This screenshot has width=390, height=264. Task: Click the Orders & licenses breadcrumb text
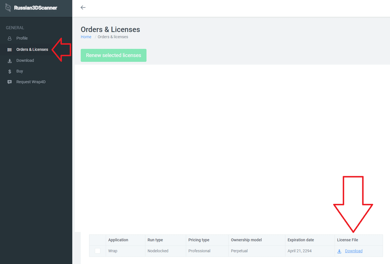click(x=113, y=37)
